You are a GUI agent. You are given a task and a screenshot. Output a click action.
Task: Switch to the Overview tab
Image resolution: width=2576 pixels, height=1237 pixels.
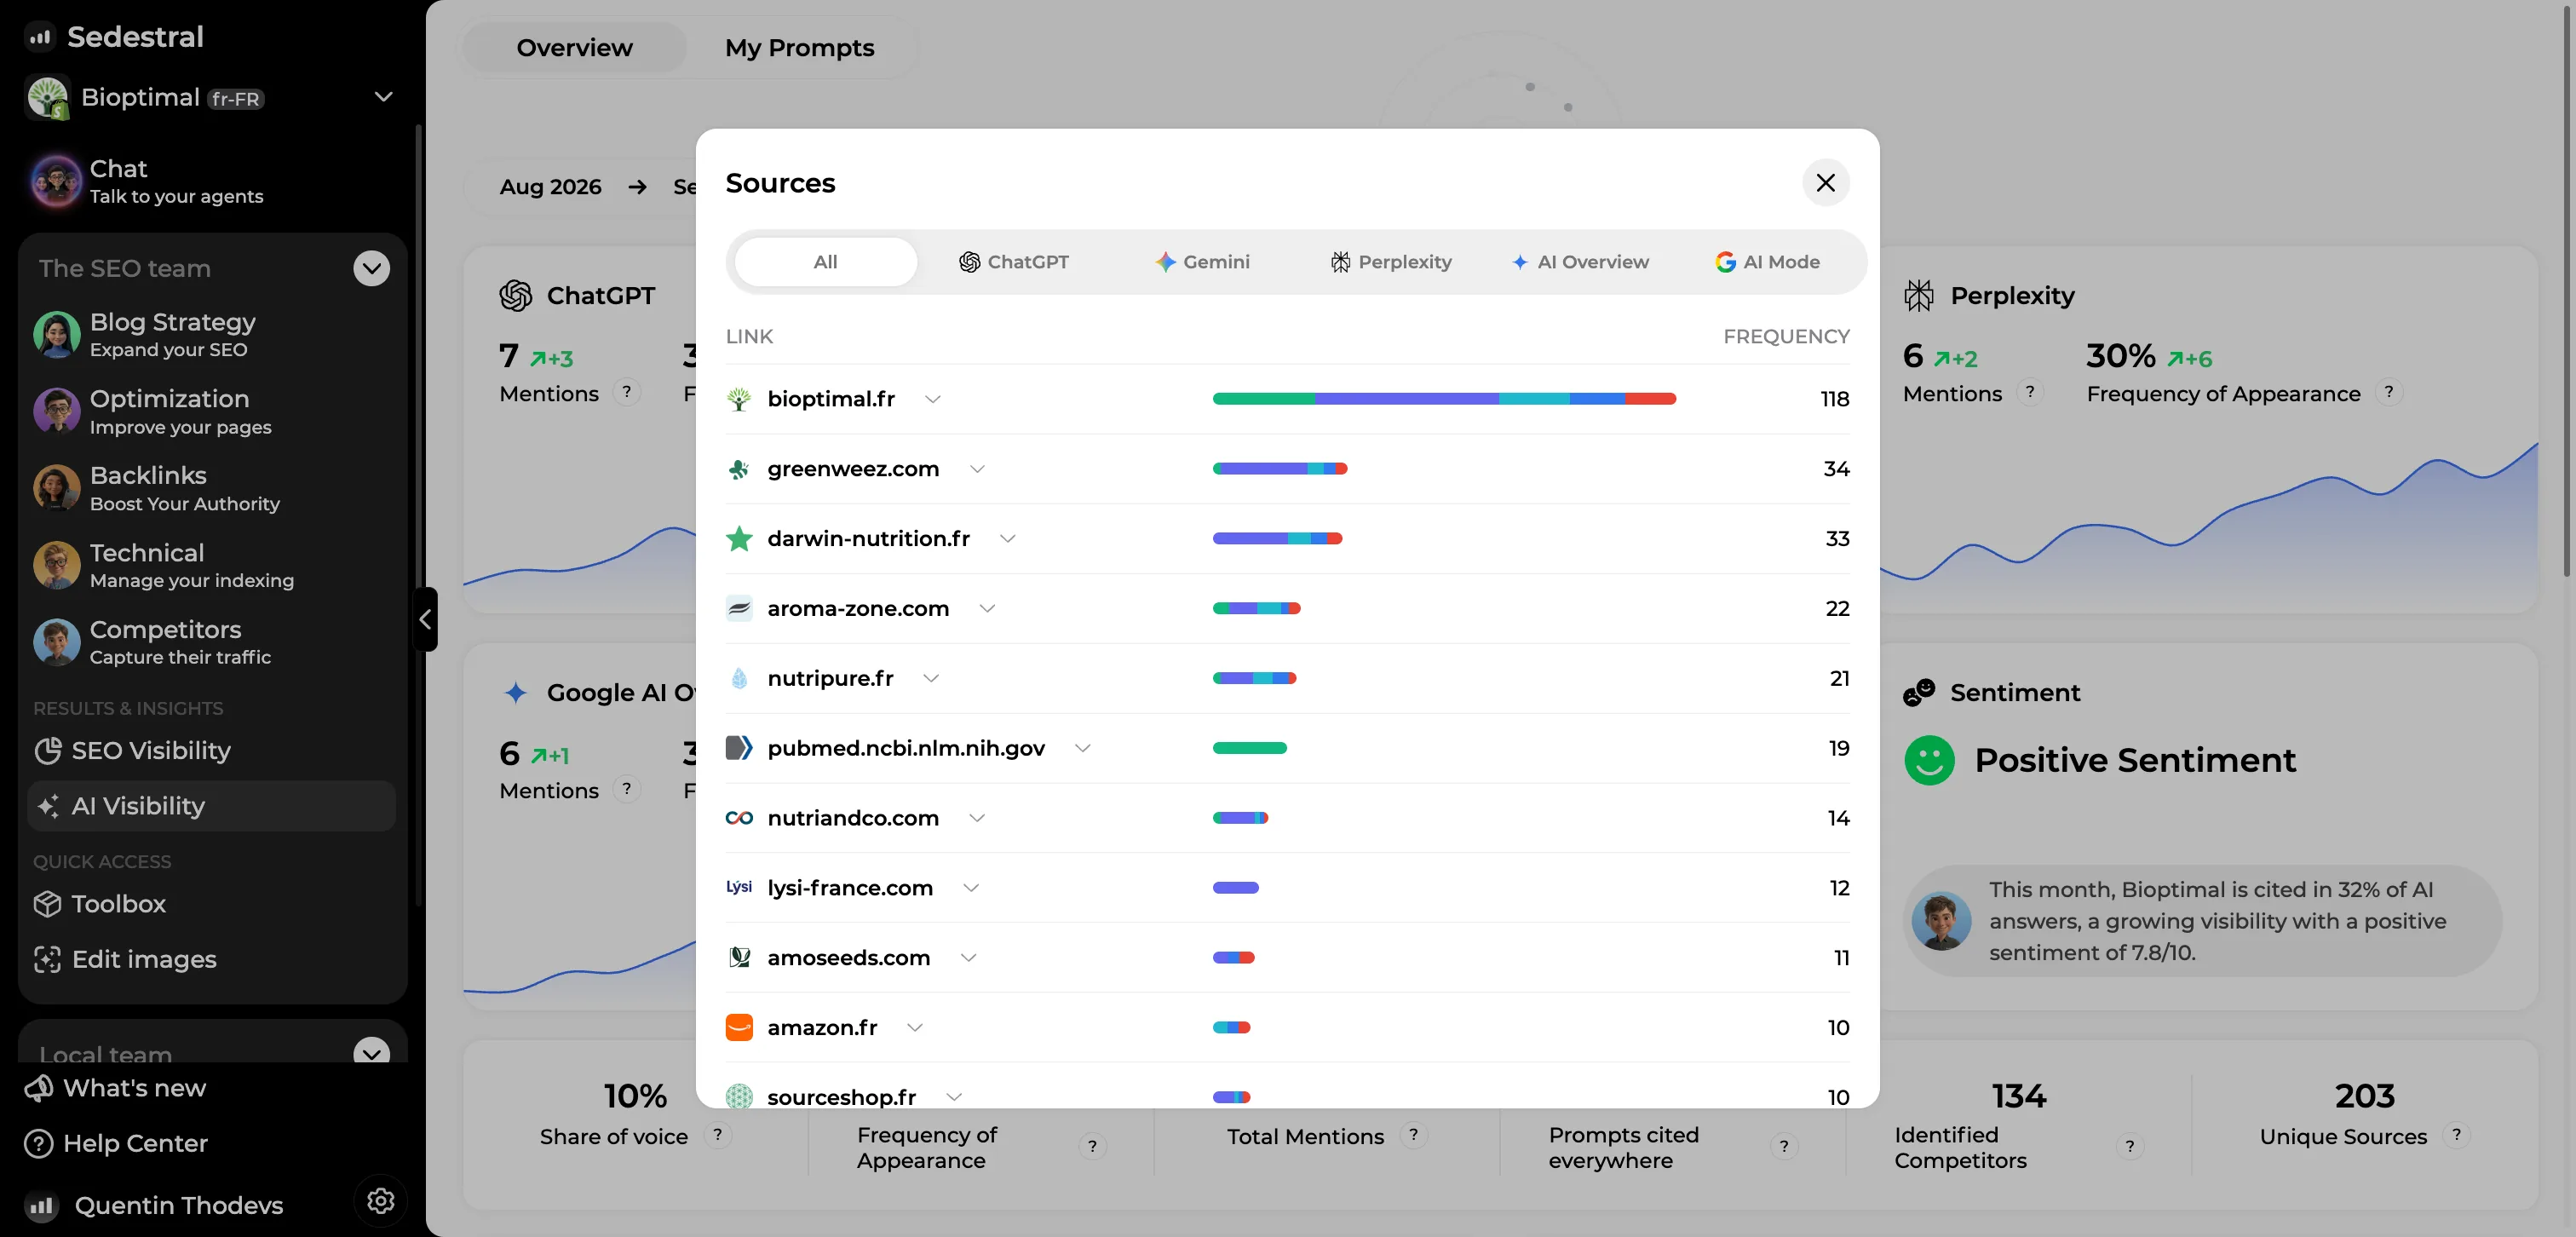(x=575, y=48)
